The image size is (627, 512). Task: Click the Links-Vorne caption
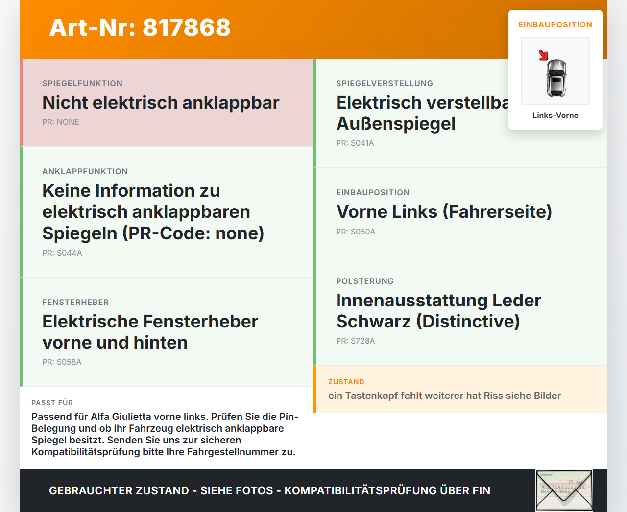pyautogui.click(x=555, y=115)
